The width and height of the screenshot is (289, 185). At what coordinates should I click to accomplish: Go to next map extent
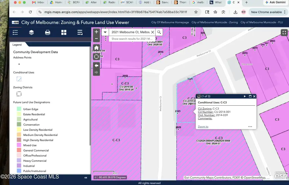[x=97, y=72]
